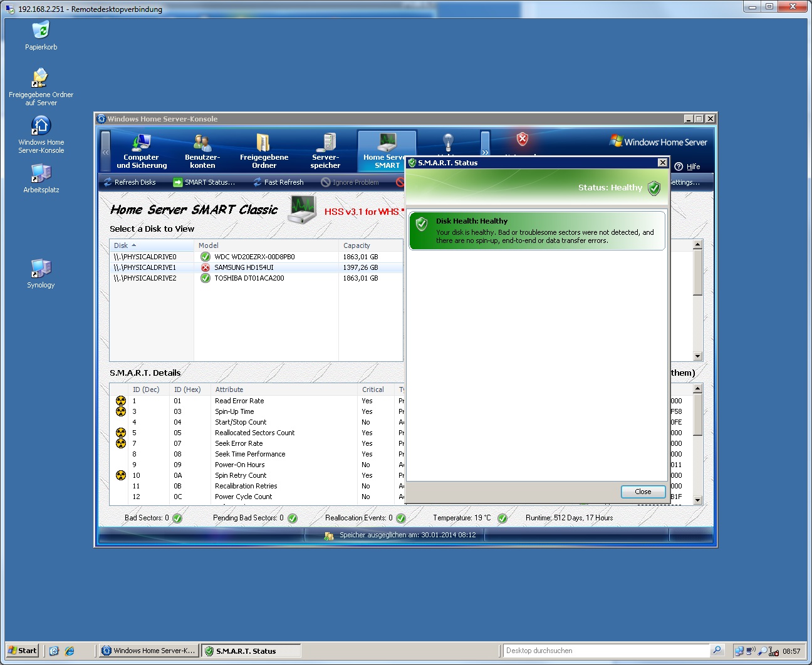
Task: Launch Internet Explorer from quick launch
Action: click(70, 651)
